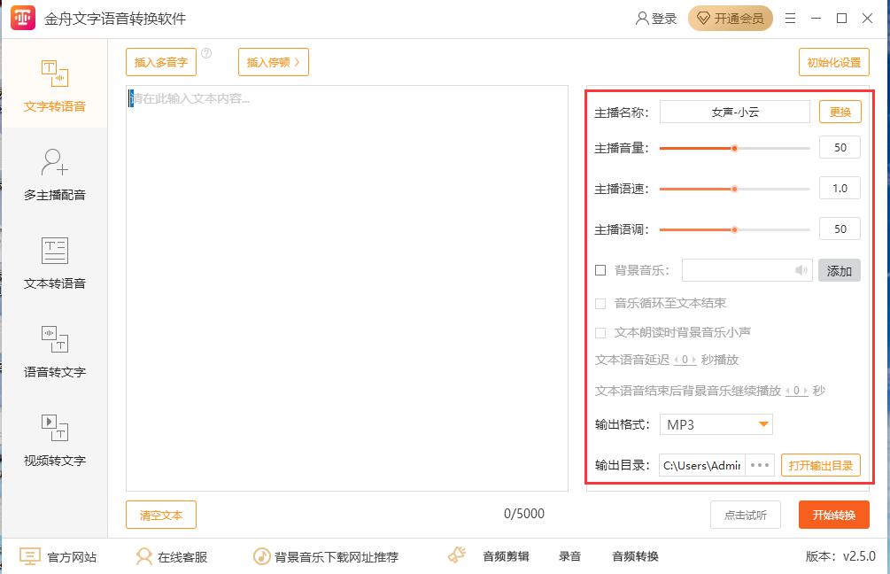Open the 音频转换 audio conversion item
Image resolution: width=890 pixels, height=574 pixels.
(635, 556)
